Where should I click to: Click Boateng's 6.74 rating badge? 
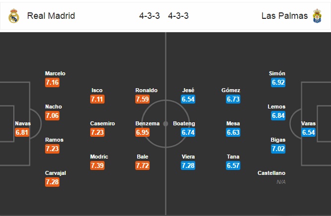point(188,132)
